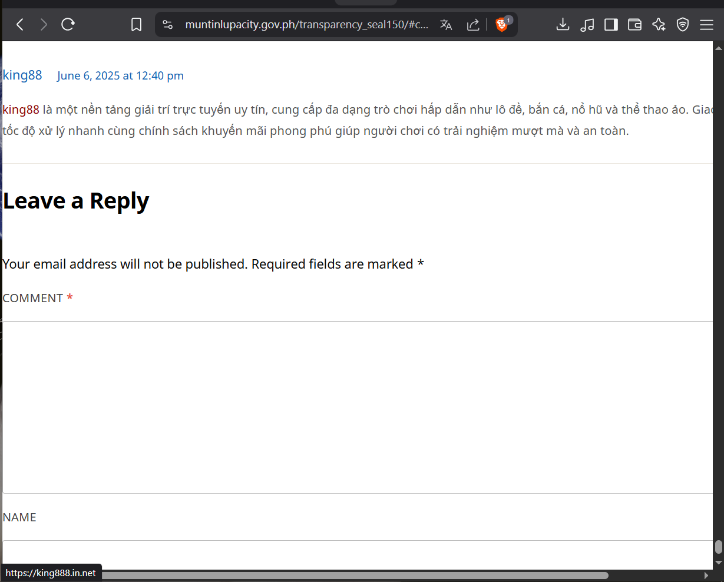This screenshot has height=582, width=724.
Task: Click the COMMENT field label
Action: [38, 298]
